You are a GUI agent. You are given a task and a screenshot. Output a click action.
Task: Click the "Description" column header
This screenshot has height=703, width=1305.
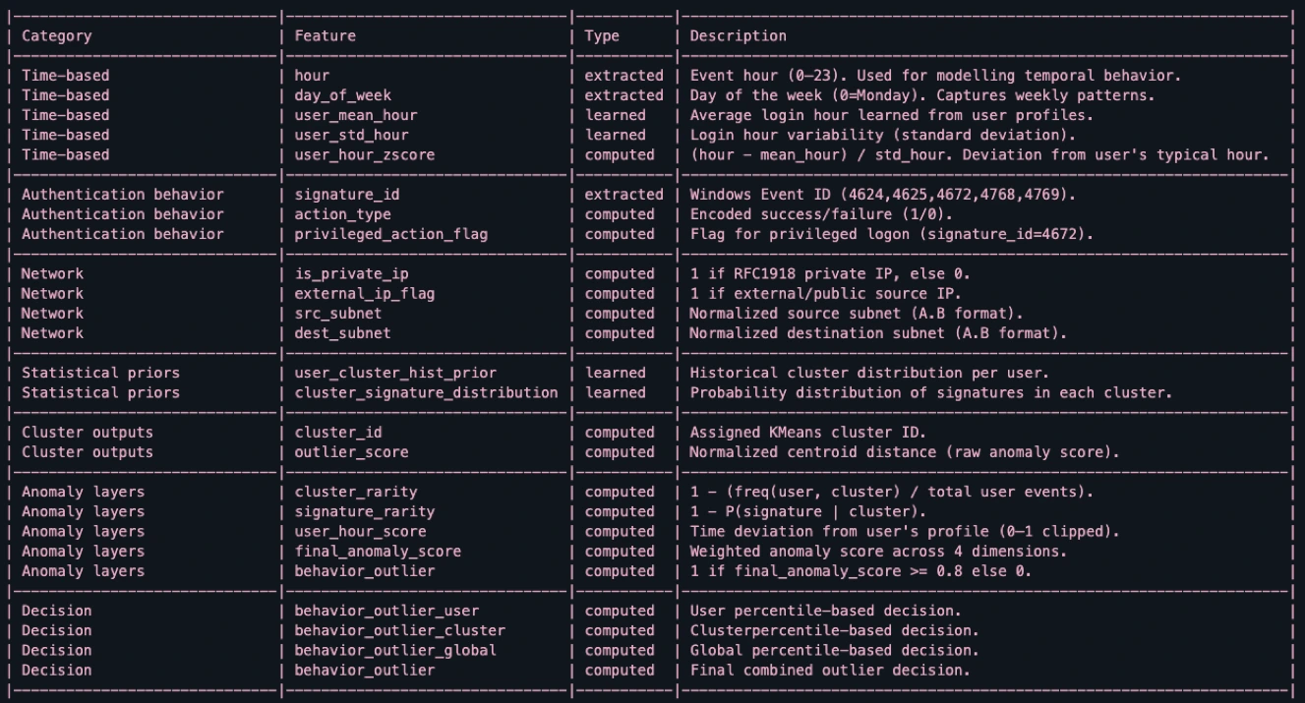739,36
